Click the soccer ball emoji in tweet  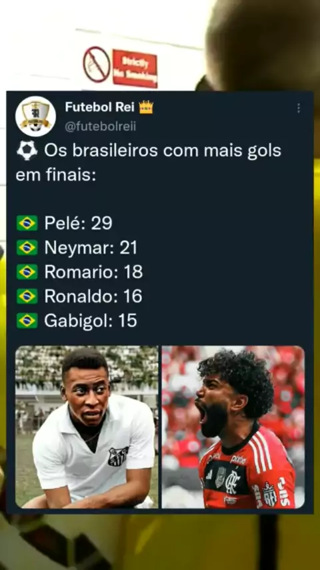[x=27, y=150]
